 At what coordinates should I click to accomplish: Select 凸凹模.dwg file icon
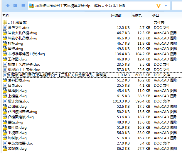pyautogui.click(x=5, y=106)
